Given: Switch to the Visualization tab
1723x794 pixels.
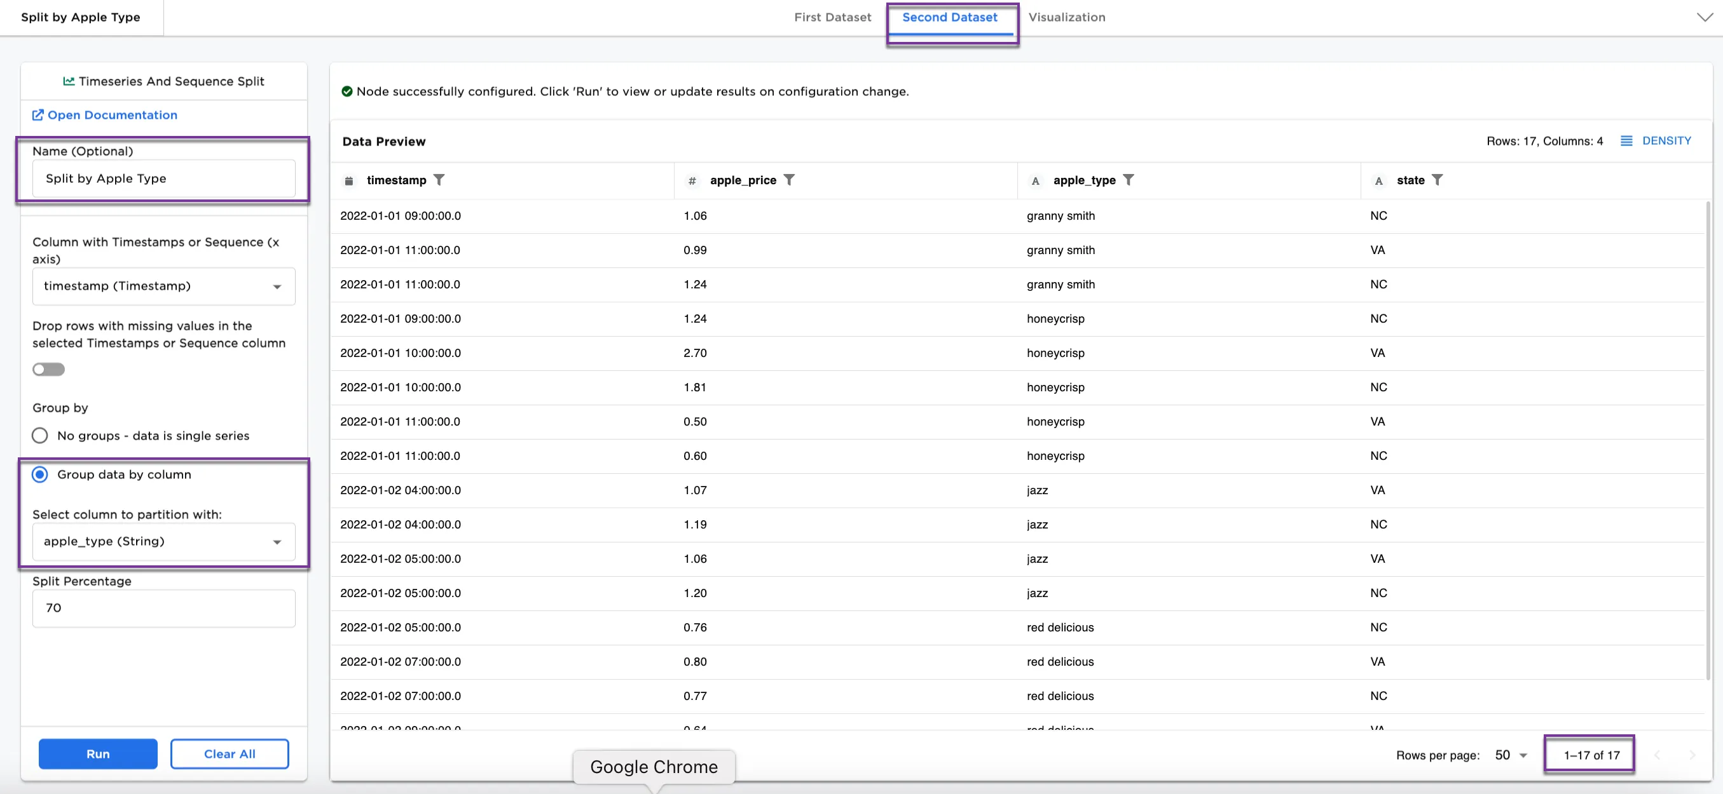Looking at the screenshot, I should 1066,17.
